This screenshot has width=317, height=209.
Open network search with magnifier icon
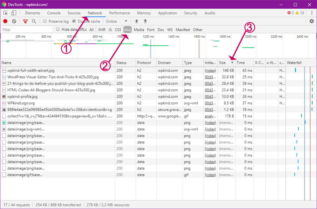point(34,21)
